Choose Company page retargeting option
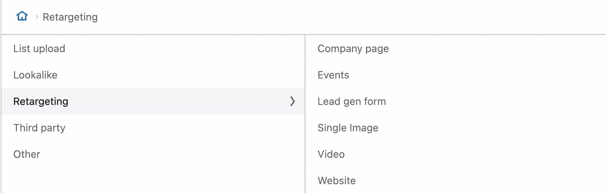Screen dimensions: 606x193 coord(456,48)
